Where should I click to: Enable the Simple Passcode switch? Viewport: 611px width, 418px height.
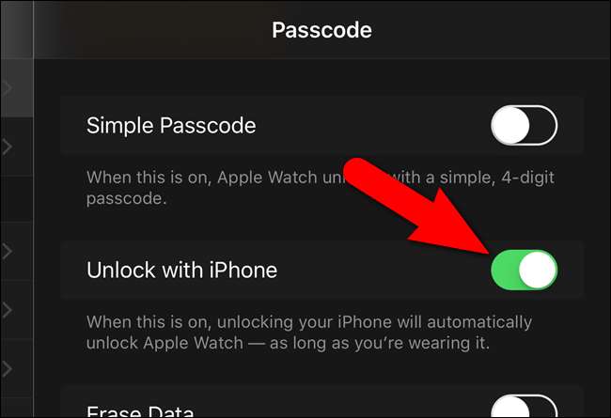point(525,126)
